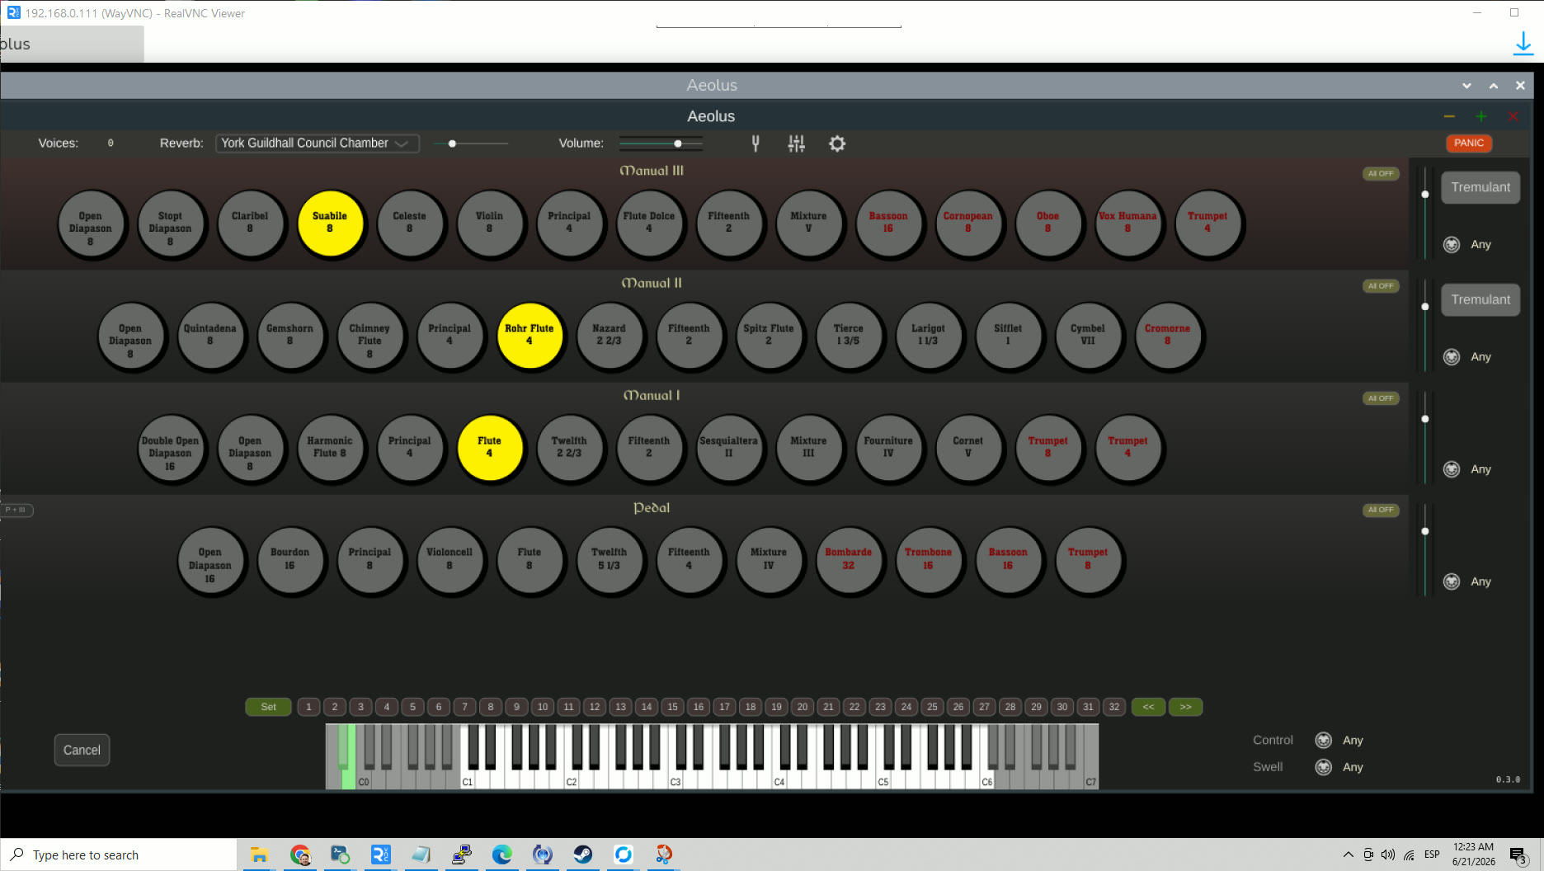
Task: Collapse the Aeolus window with down chevron
Action: tap(1466, 86)
